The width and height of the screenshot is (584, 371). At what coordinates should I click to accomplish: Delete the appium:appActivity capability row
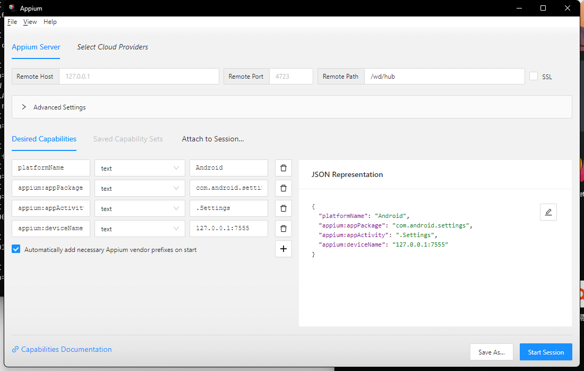[x=284, y=208]
